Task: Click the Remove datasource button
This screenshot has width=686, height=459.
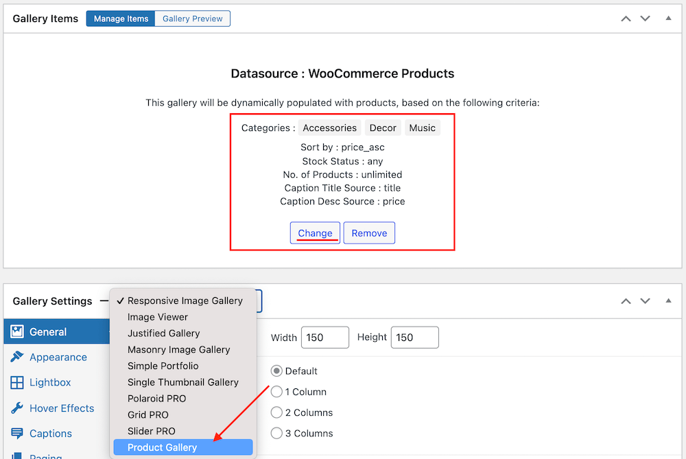Action: pos(369,233)
